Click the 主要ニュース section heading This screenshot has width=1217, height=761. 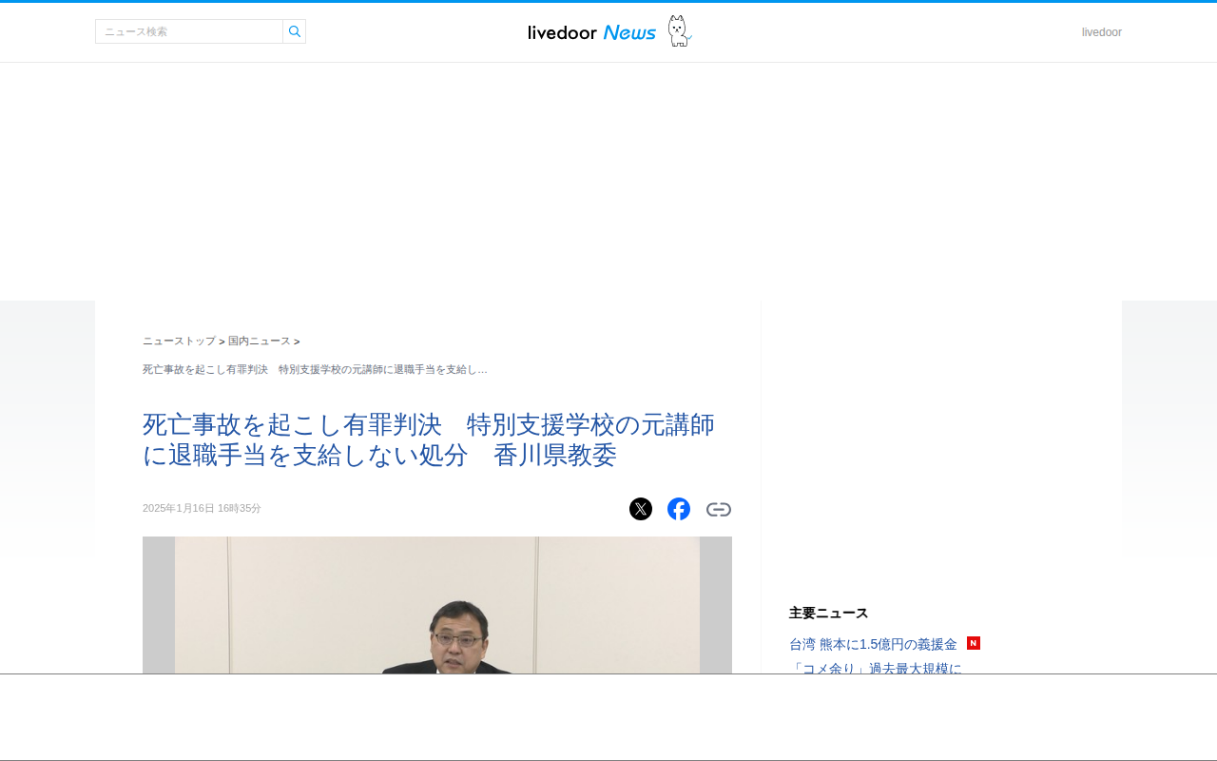(x=829, y=613)
